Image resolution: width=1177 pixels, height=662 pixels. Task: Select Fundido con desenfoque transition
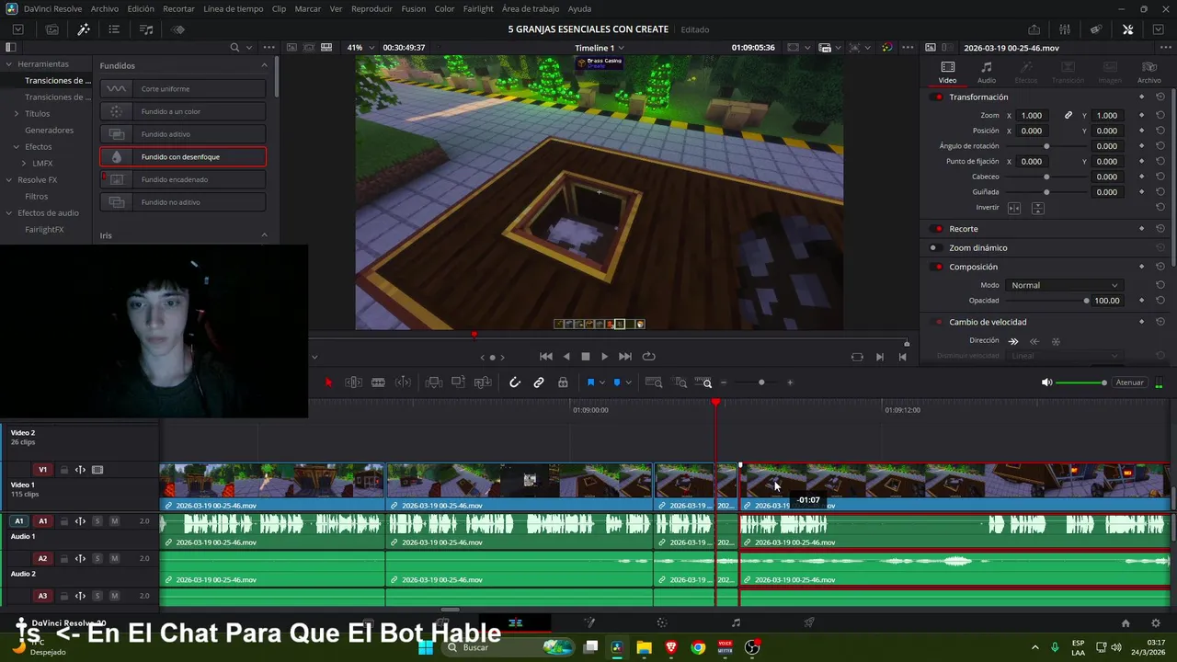pyautogui.click(x=183, y=156)
